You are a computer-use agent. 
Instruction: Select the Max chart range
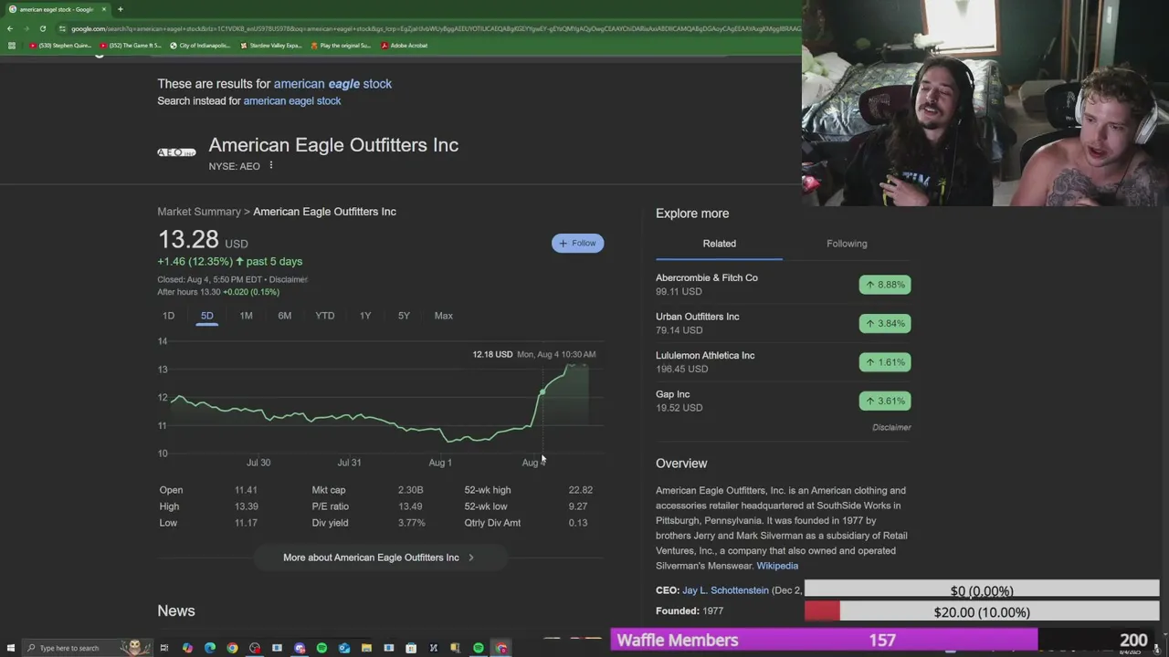tap(444, 316)
